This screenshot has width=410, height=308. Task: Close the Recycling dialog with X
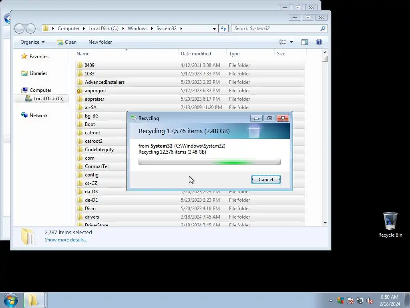click(x=283, y=118)
